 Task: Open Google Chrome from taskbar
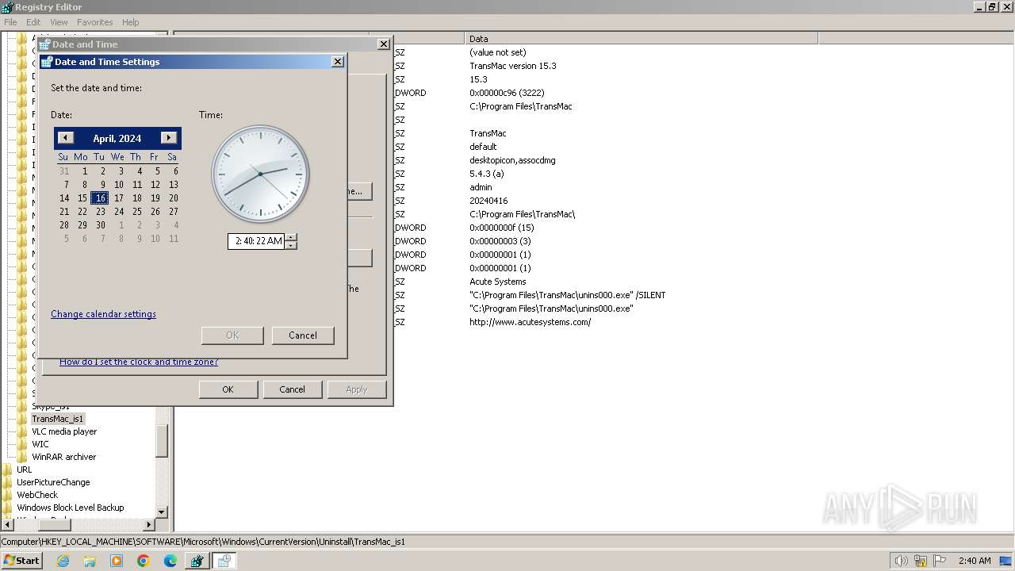coord(144,561)
